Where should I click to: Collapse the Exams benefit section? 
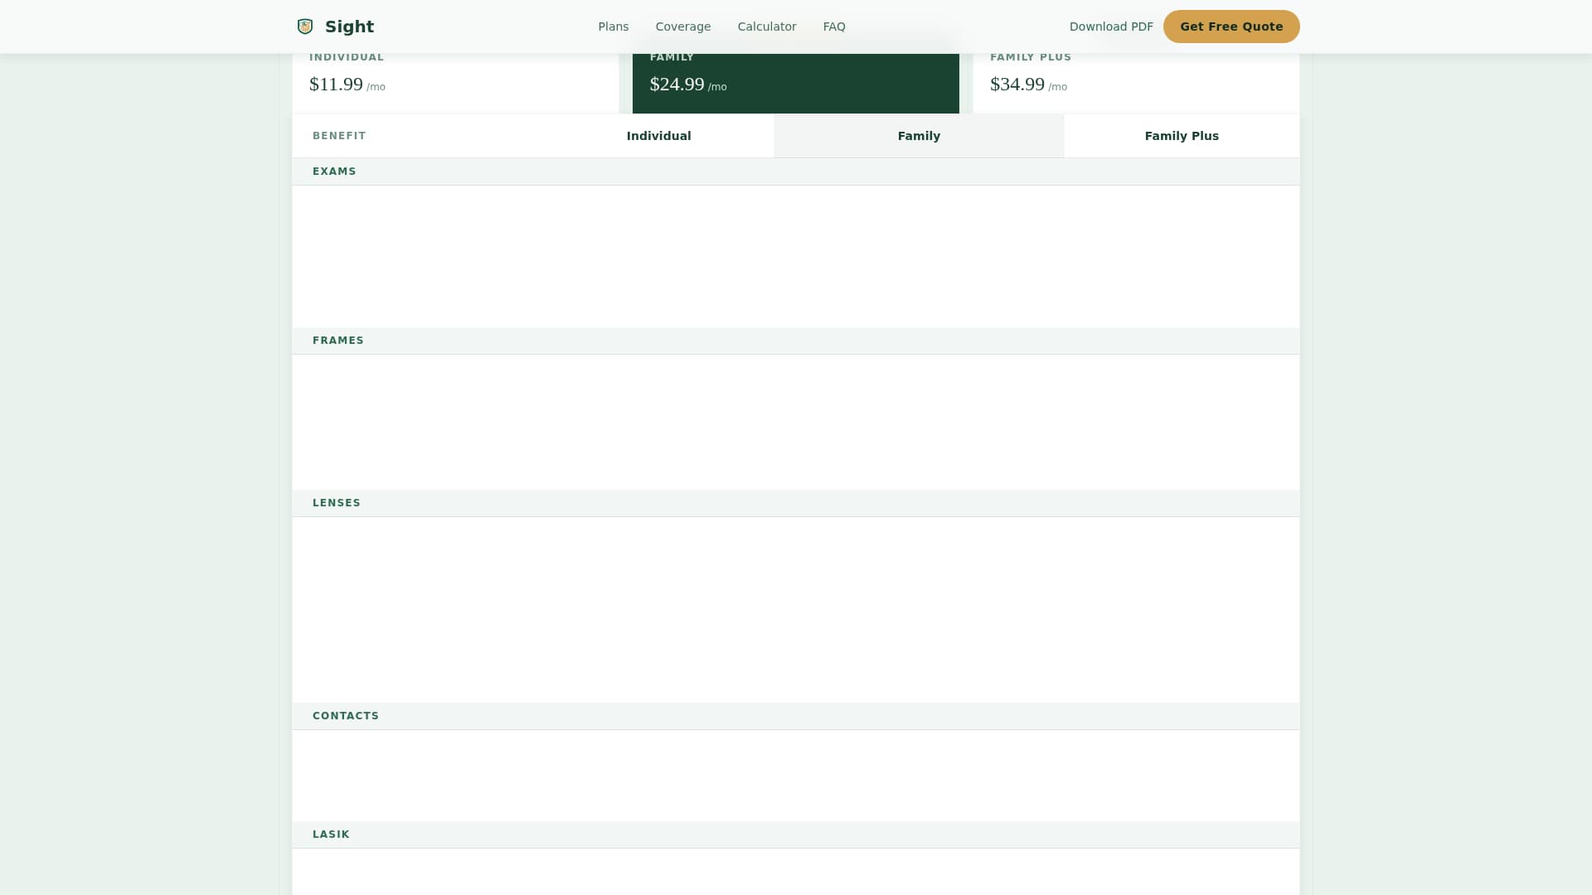click(334, 172)
